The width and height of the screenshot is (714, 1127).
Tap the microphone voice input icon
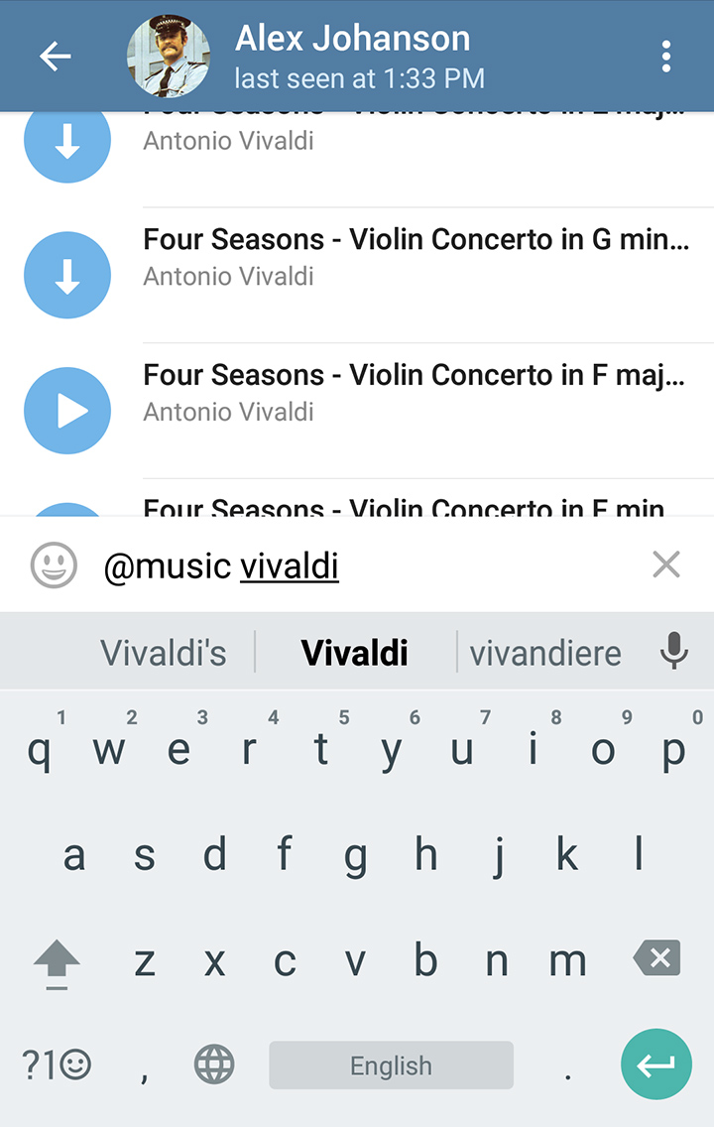click(x=674, y=652)
